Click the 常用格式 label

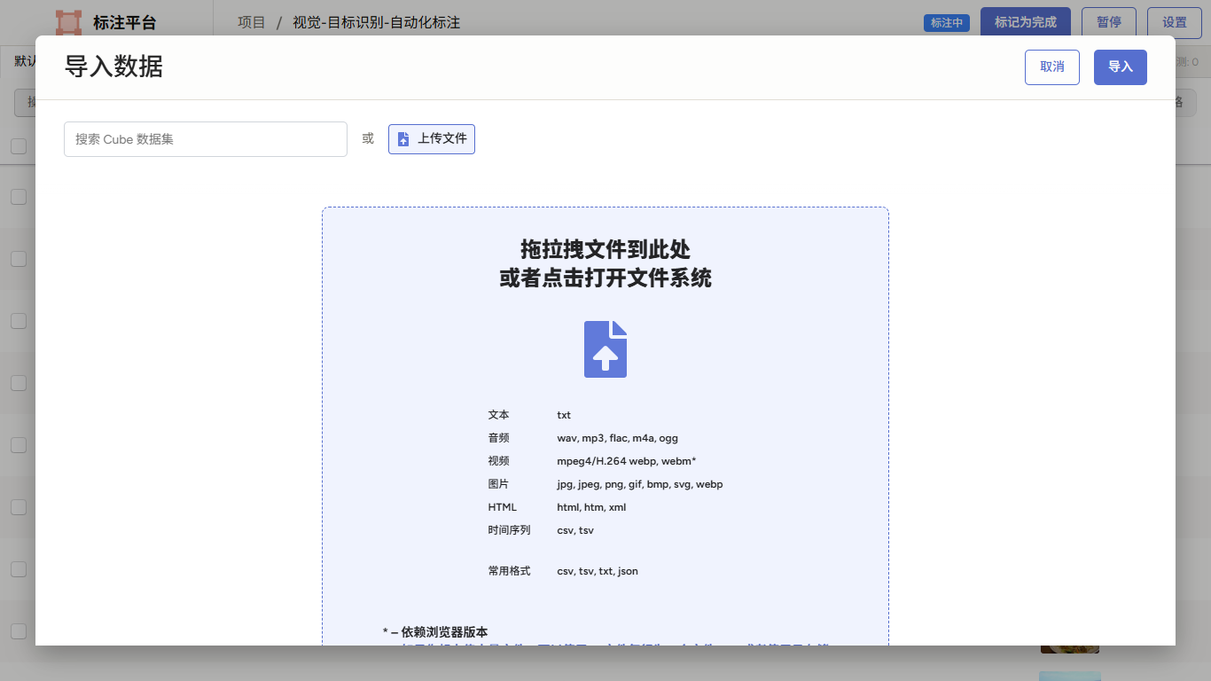(509, 571)
